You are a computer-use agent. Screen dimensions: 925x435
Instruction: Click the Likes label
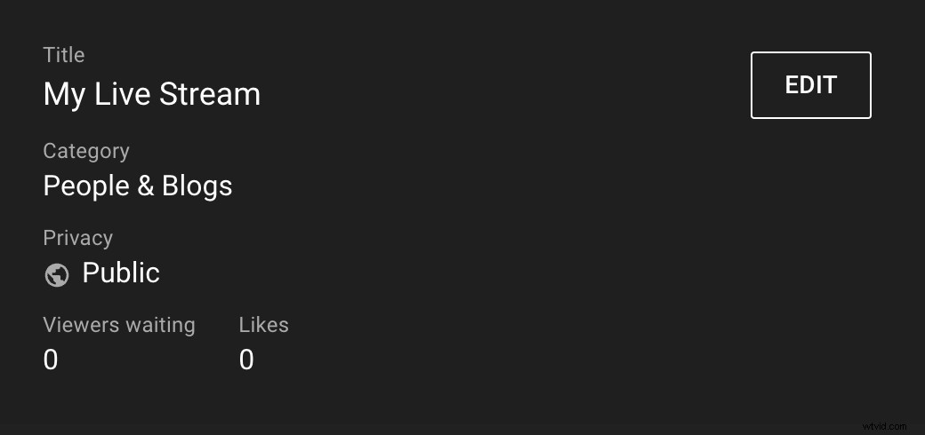[263, 325]
